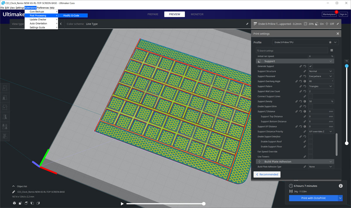Image resolution: width=351 pixels, height=208 pixels.
Task: Open the Build Plate Adhesion Type dropdown
Action: [x=321, y=167]
